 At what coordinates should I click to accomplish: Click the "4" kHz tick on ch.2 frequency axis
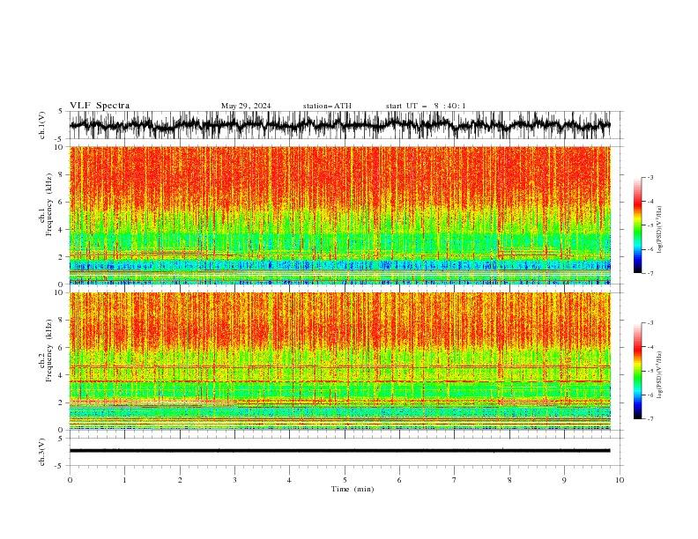tap(61, 375)
